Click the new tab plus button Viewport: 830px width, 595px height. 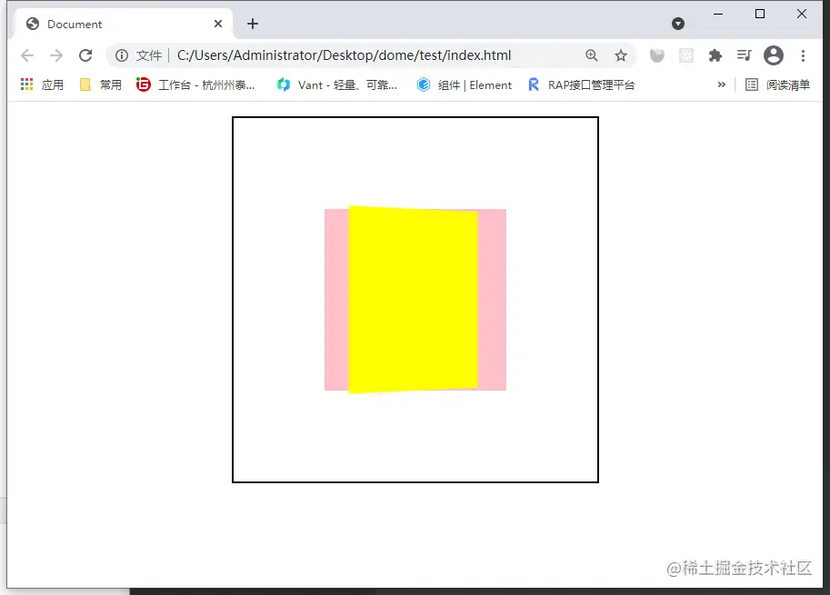point(252,24)
